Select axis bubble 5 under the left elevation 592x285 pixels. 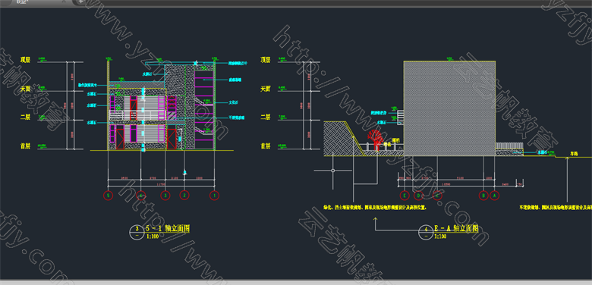click(x=108, y=196)
